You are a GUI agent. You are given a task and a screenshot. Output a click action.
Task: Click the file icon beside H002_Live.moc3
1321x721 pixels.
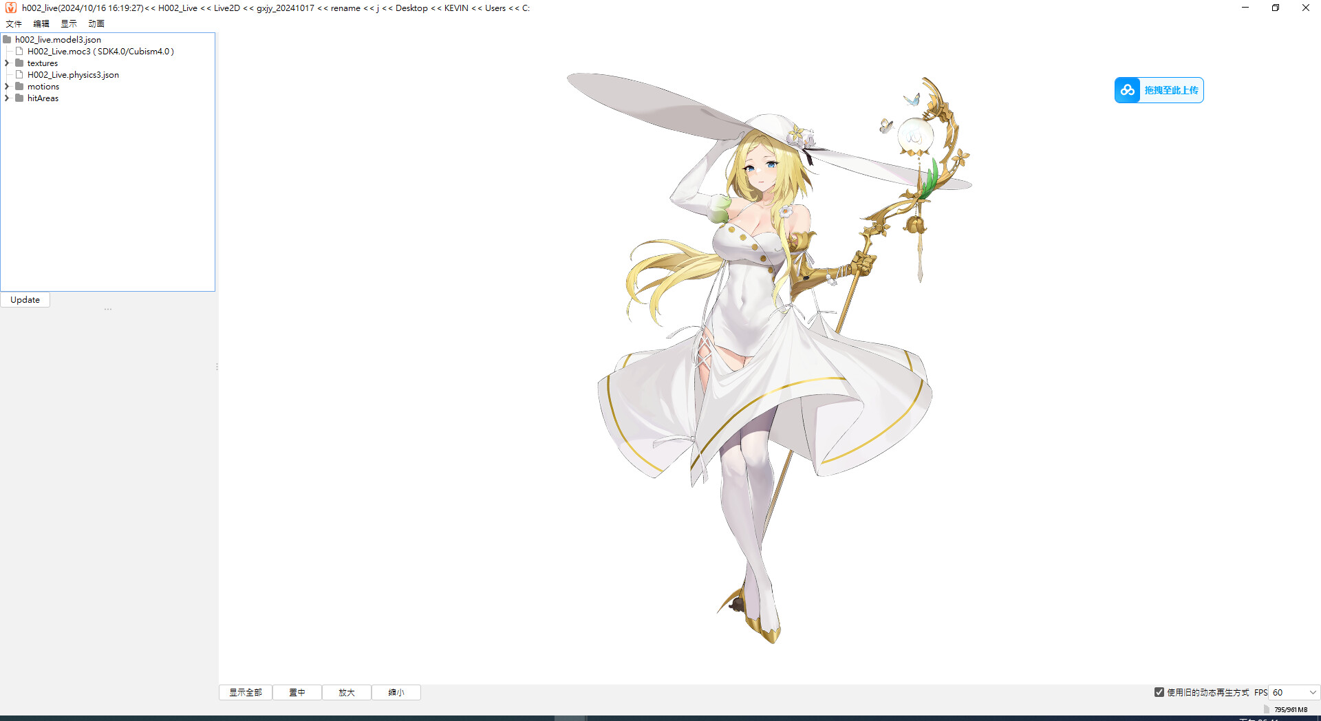pos(19,51)
